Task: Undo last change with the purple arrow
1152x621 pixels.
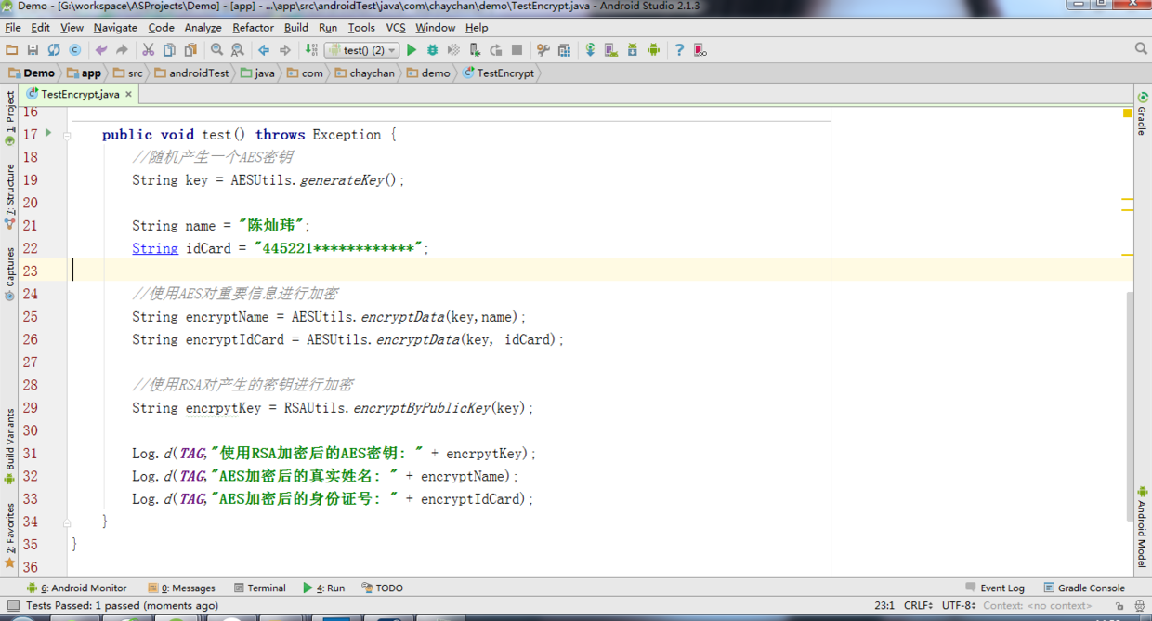Action: (100, 50)
